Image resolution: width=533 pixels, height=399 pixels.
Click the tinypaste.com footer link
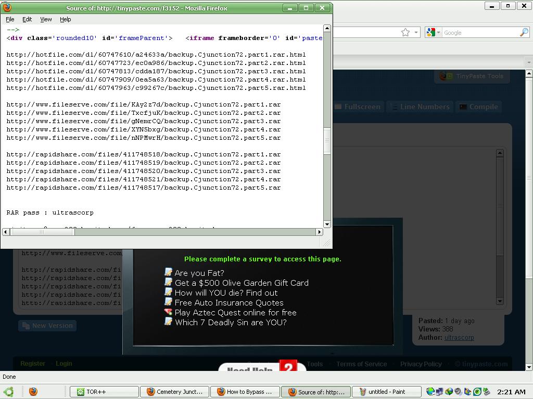point(485,364)
